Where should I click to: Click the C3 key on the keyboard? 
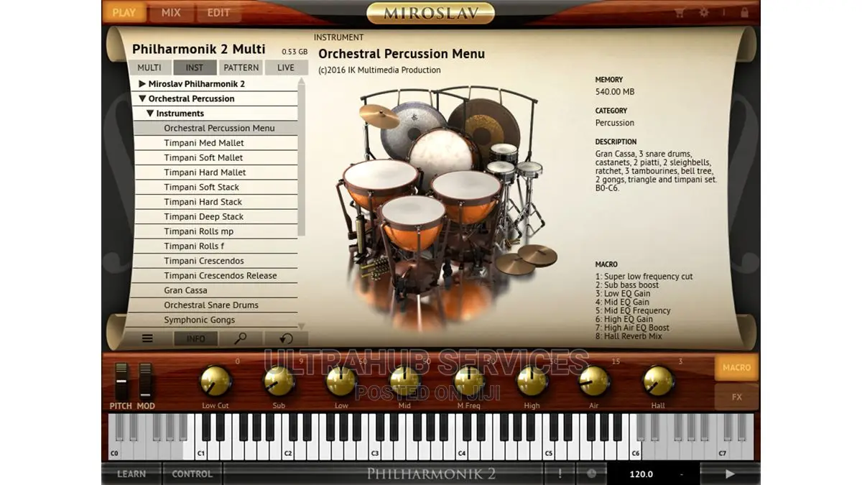(x=375, y=451)
